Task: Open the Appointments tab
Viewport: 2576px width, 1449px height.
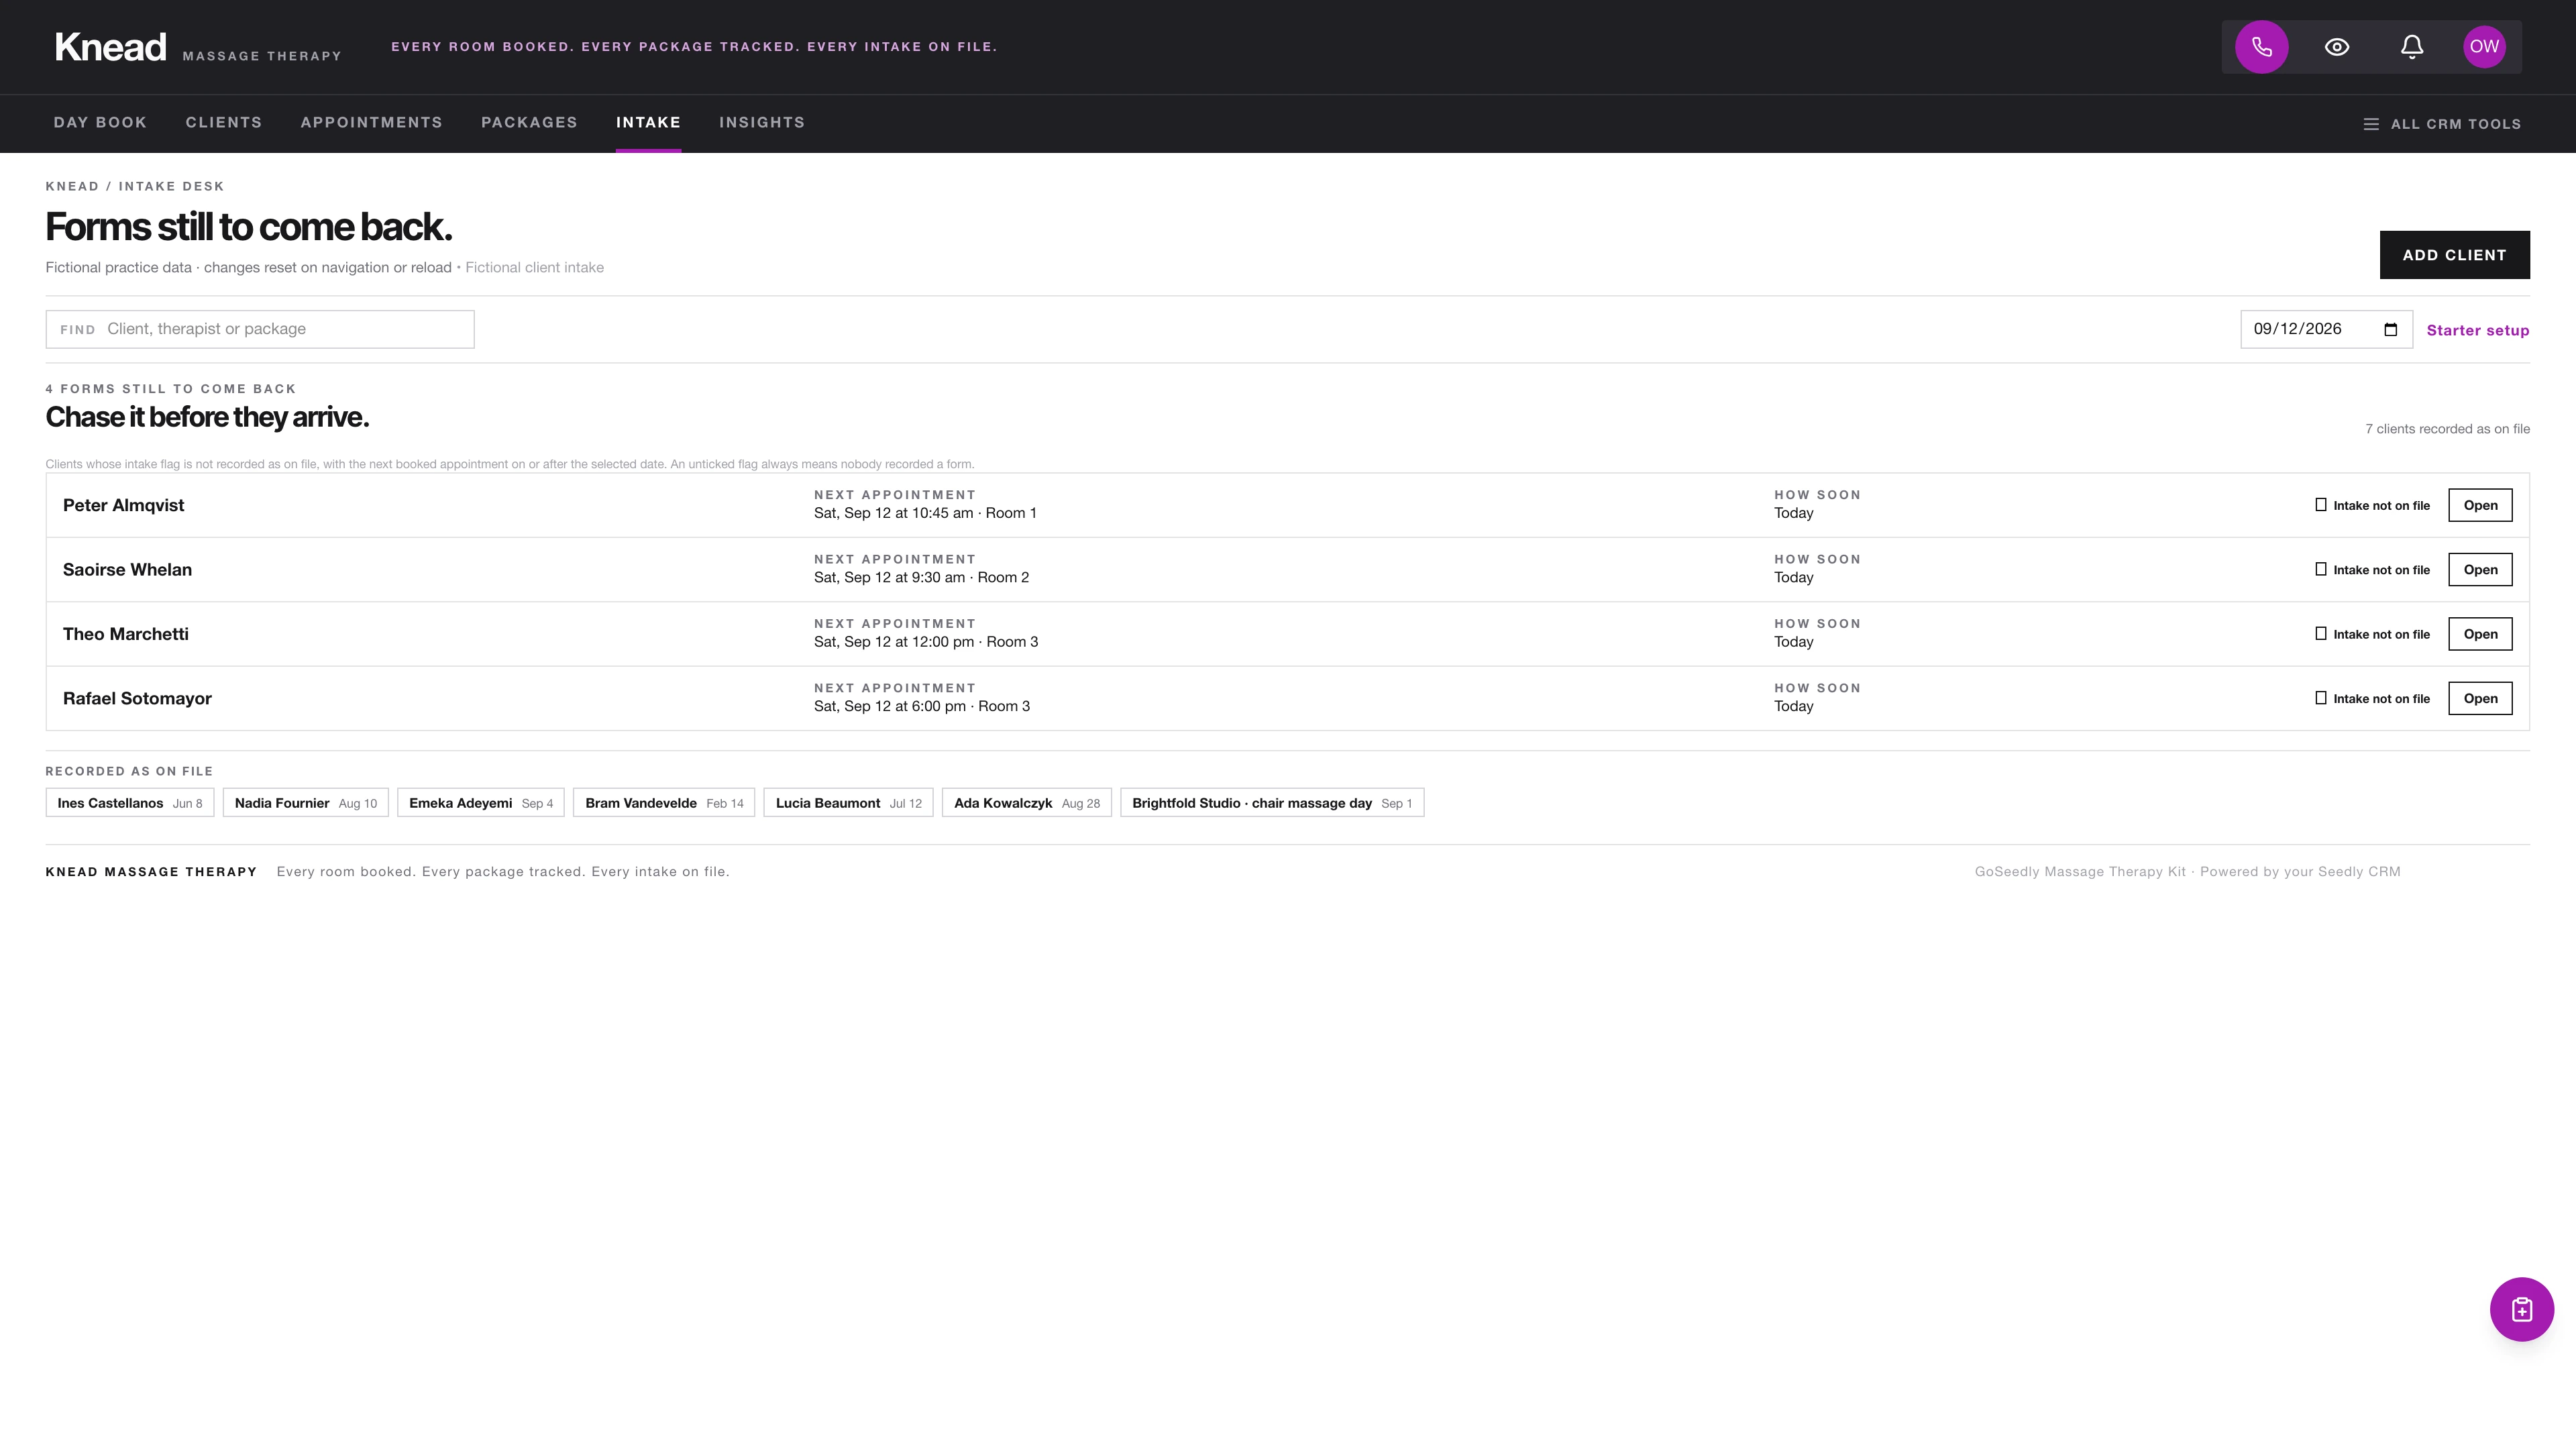Action: (x=372, y=123)
